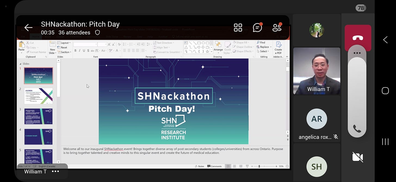
Task: Open the meeting chat icon
Action: [258, 27]
